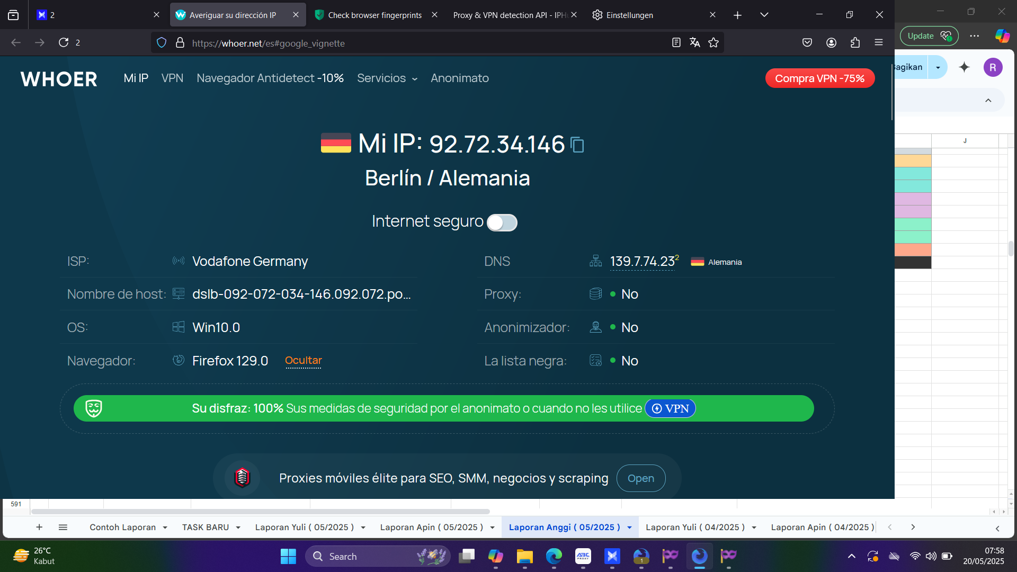Bookmark this page with the star icon

(713, 42)
